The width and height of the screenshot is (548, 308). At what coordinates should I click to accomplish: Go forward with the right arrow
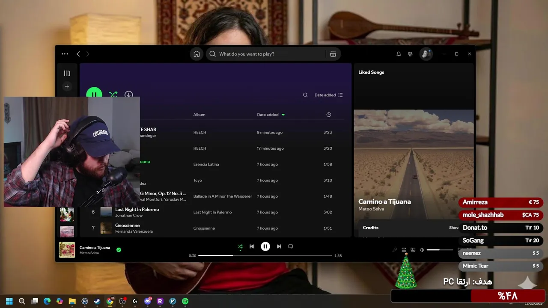pyautogui.click(x=88, y=54)
